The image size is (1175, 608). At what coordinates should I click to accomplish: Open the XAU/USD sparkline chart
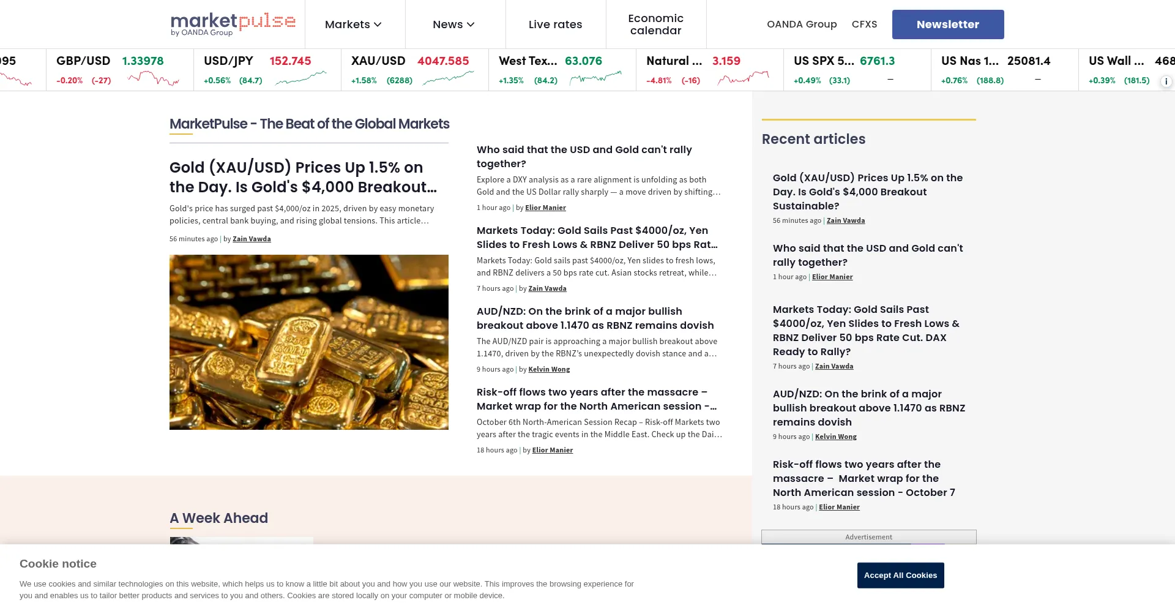[448, 79]
